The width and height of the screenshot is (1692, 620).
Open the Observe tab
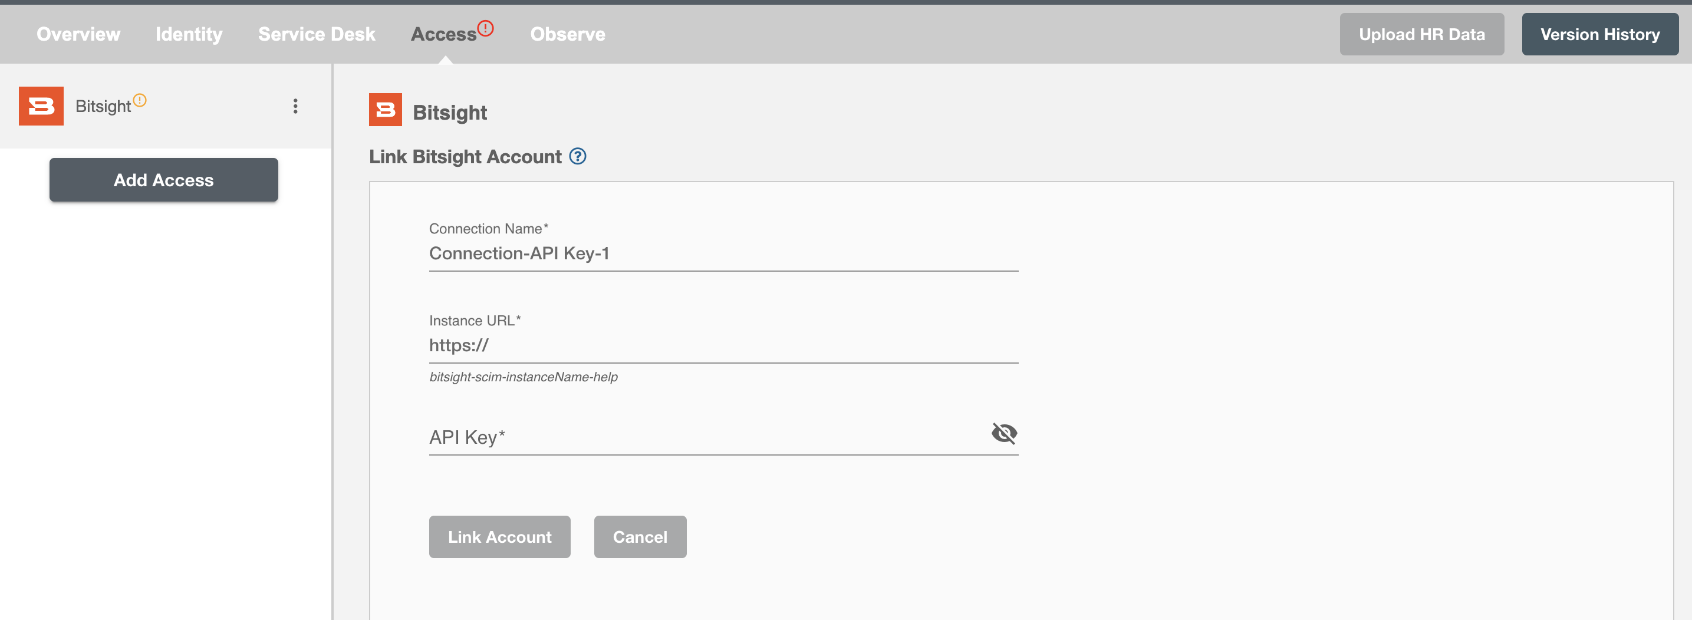coord(568,34)
